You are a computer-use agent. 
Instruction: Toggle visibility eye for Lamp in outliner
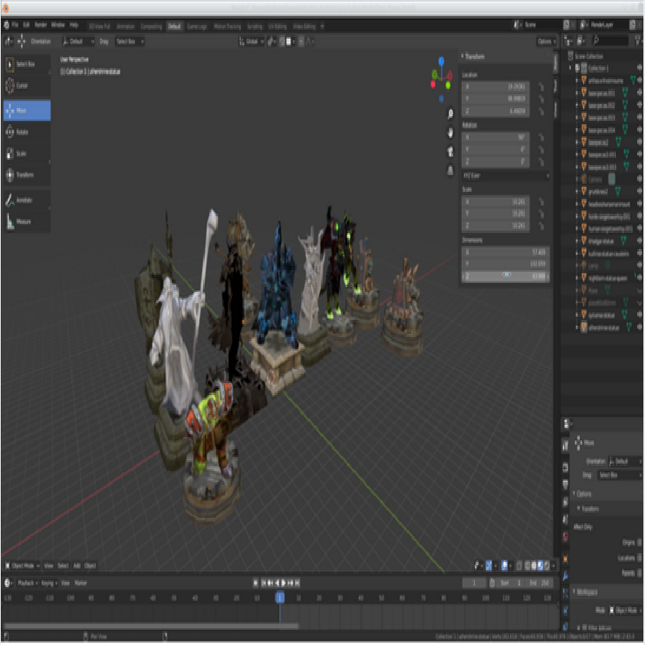[639, 266]
